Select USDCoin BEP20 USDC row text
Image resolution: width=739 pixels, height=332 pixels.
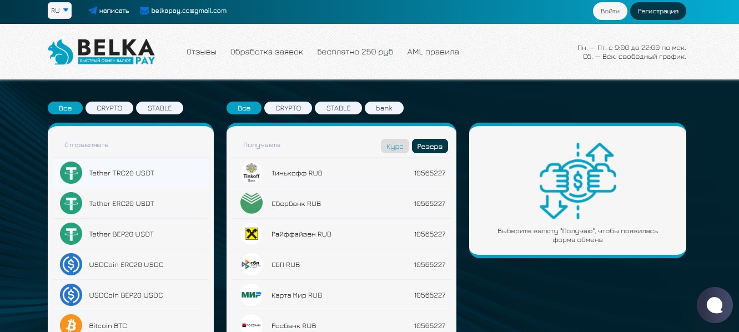126,295
